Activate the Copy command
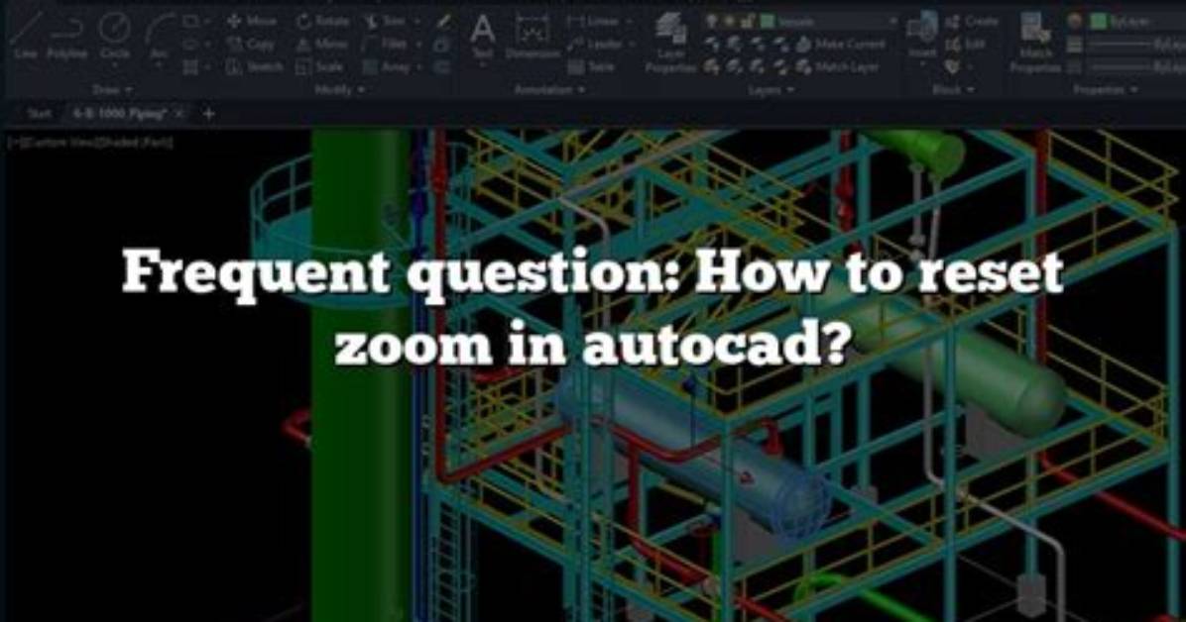 tap(252, 45)
